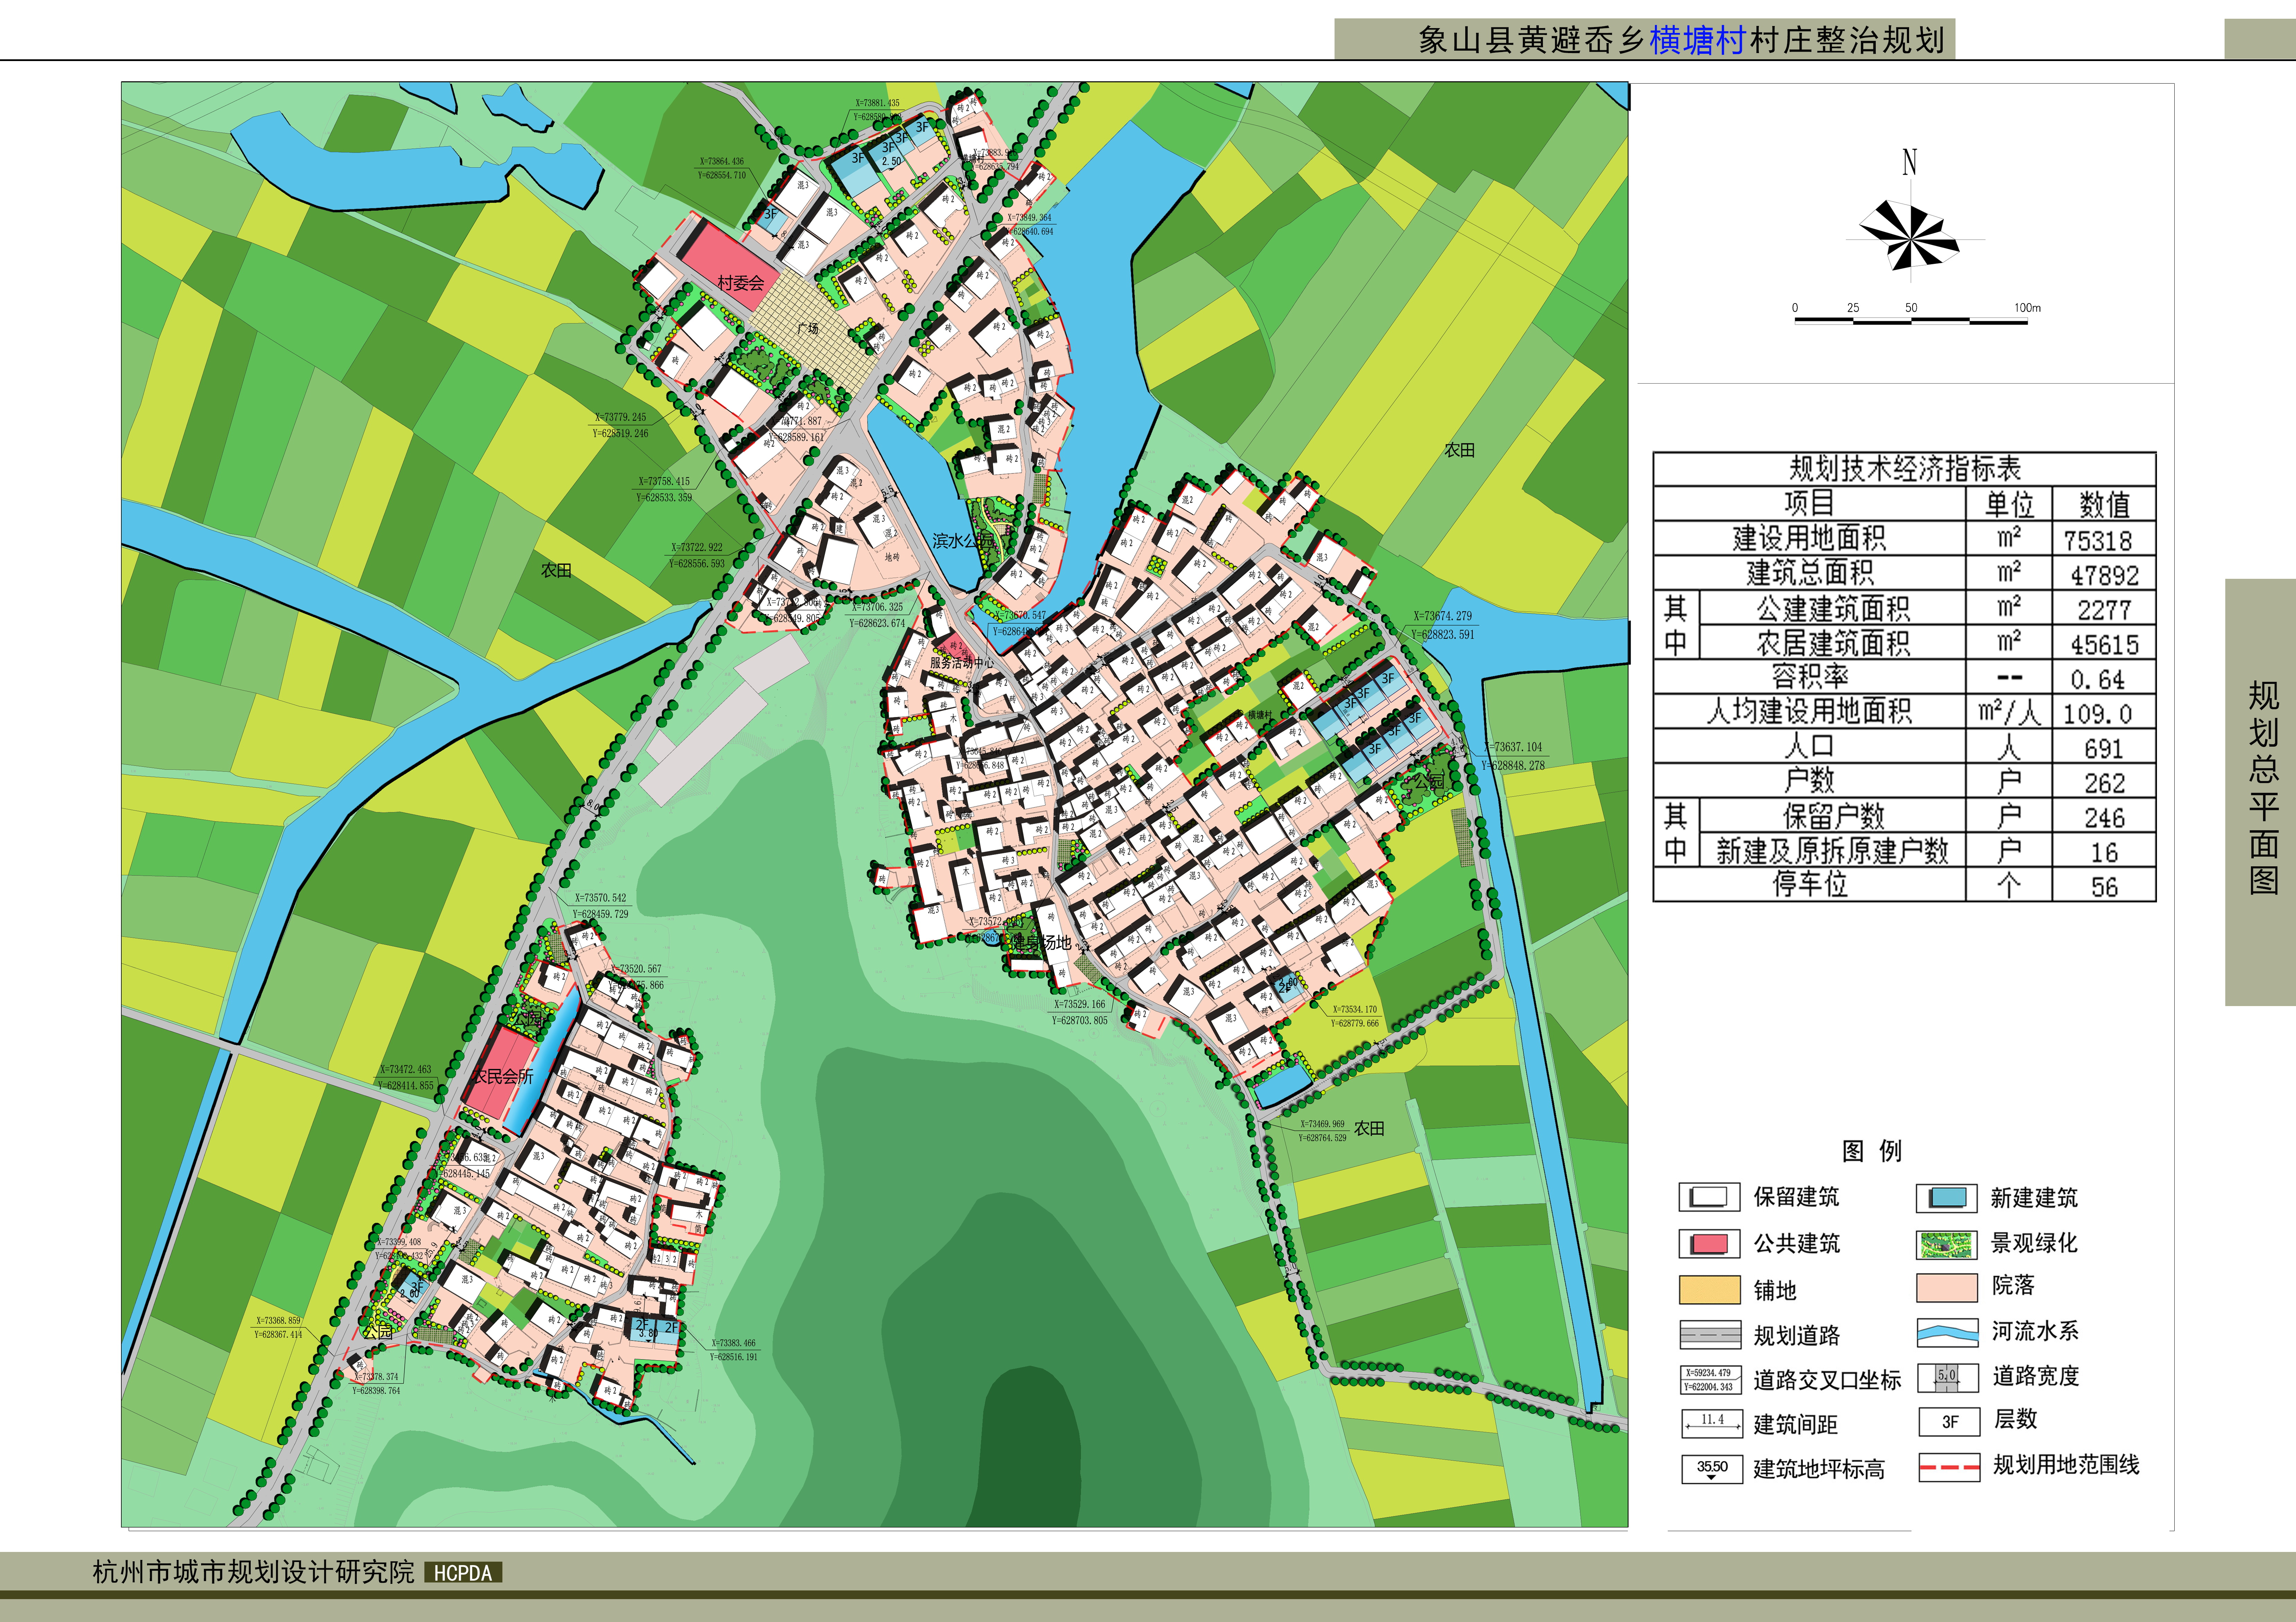Click the value 75318 in the table

click(2098, 541)
